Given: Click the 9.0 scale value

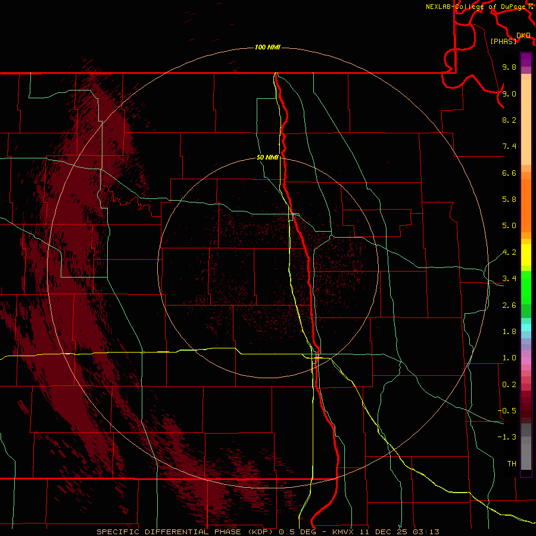Looking at the screenshot, I should 509,94.
